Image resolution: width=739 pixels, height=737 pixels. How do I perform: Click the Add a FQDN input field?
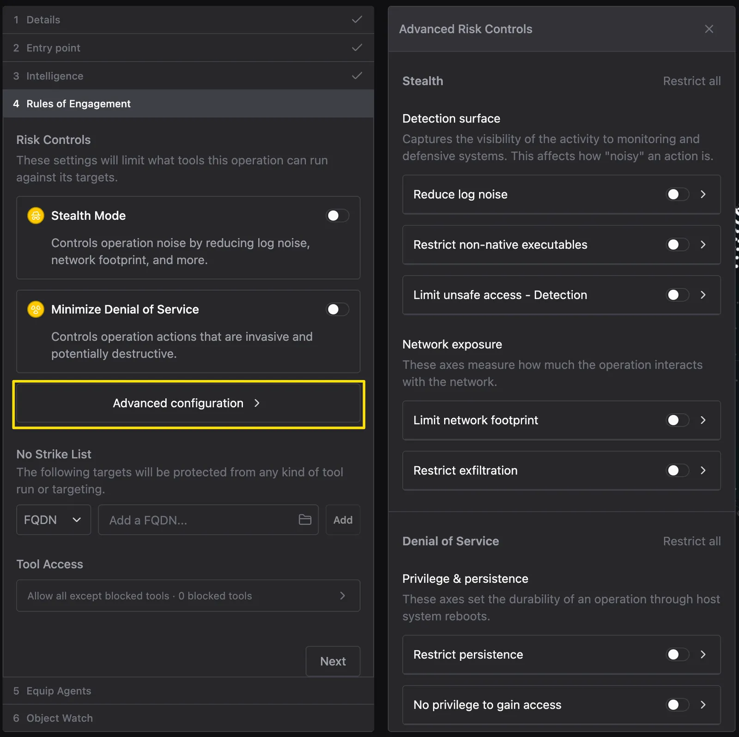(x=208, y=520)
